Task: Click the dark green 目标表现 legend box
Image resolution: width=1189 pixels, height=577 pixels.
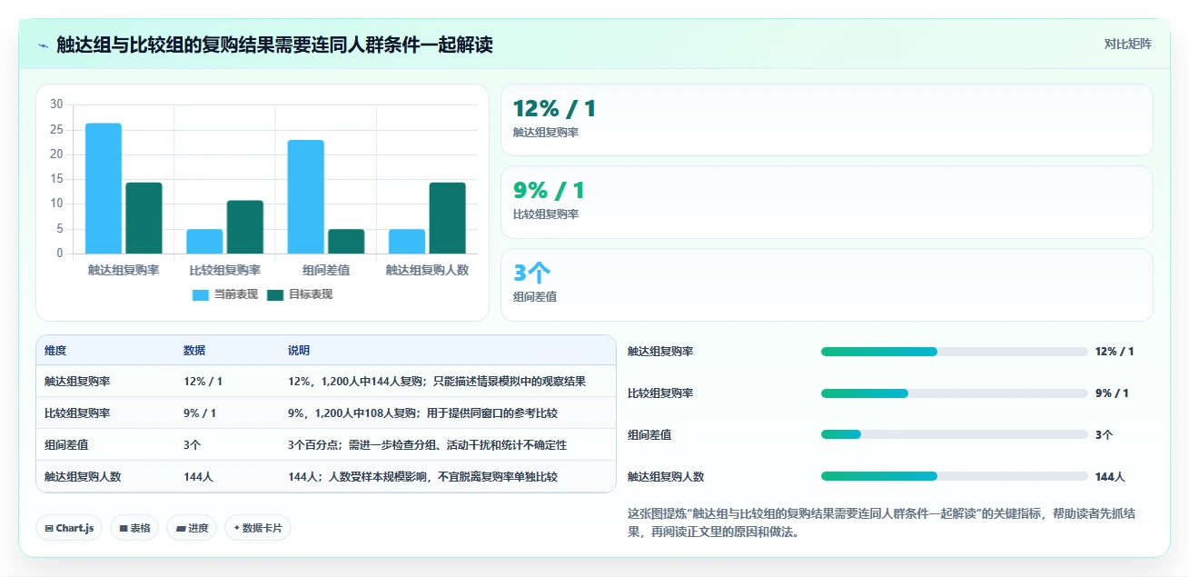Action: pyautogui.click(x=275, y=294)
